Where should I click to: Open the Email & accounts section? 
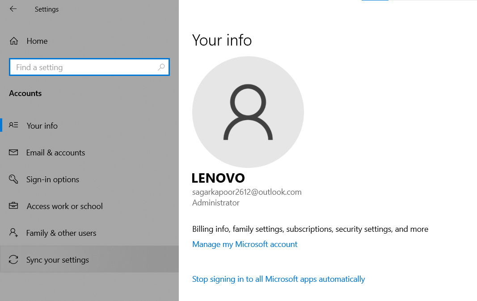[x=55, y=153]
